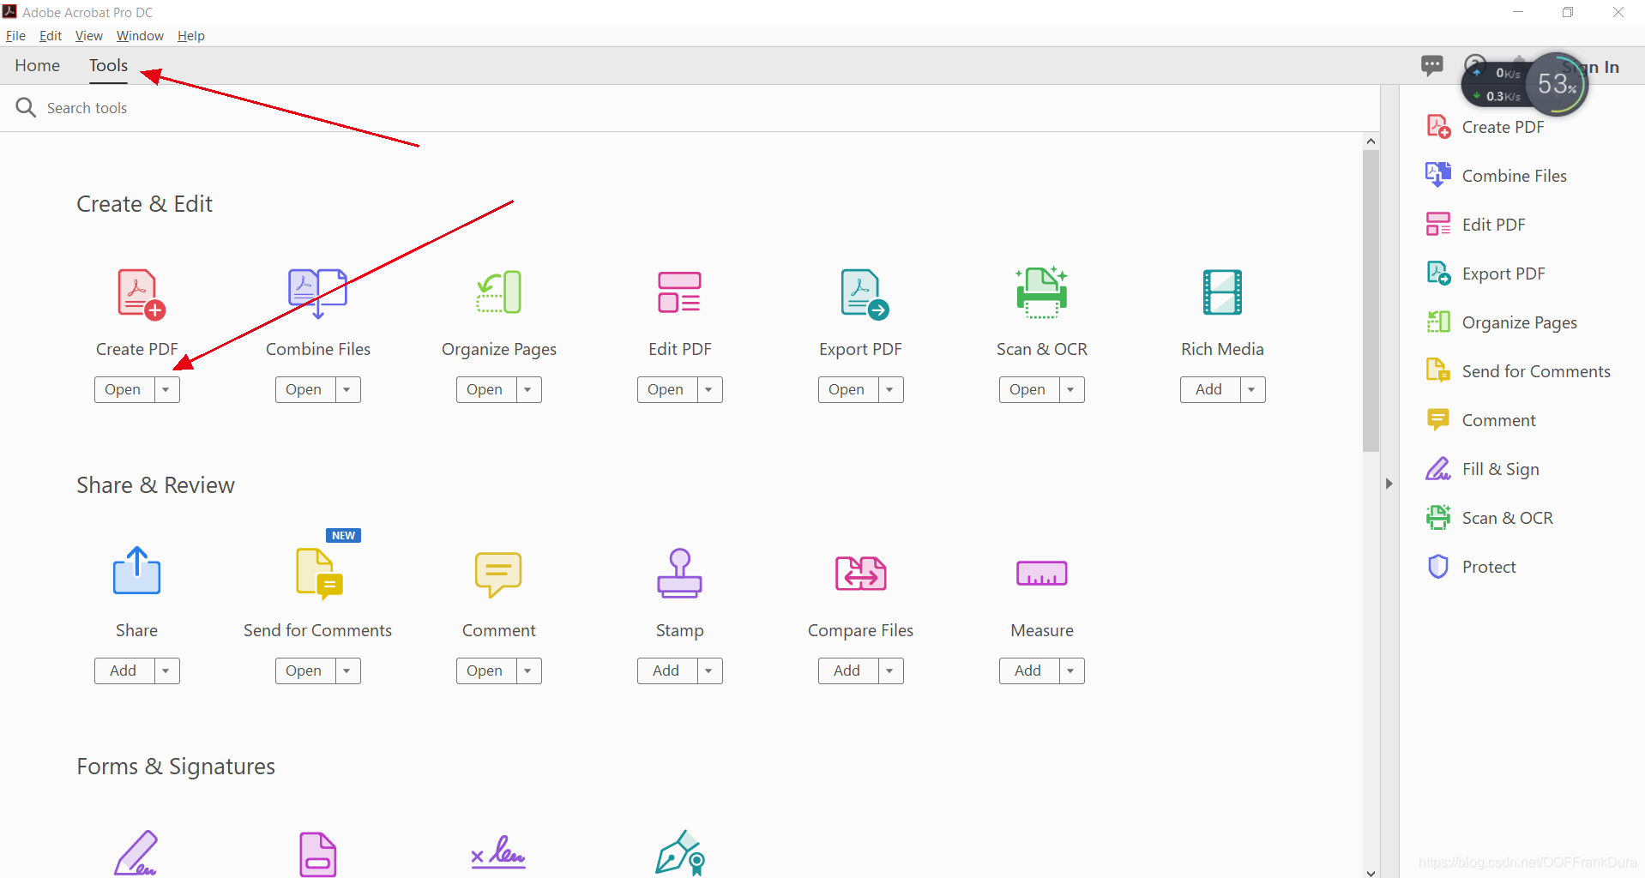1645x878 pixels.
Task: Click the Prepare Form icon under Forms & Signatures
Action: (x=317, y=855)
